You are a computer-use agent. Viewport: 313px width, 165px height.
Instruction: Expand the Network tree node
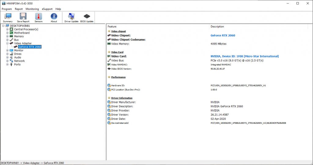tap(7, 61)
